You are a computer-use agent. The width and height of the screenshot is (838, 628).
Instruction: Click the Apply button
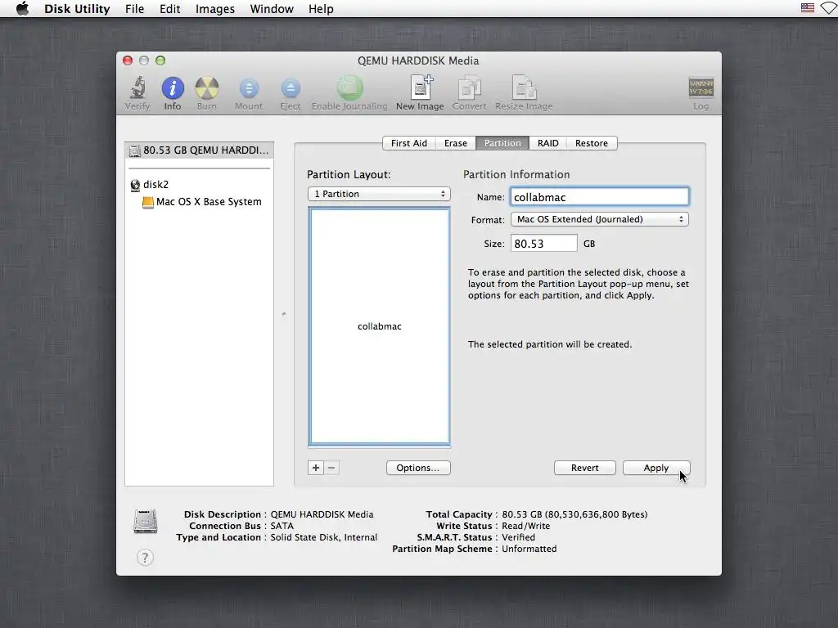[656, 468]
